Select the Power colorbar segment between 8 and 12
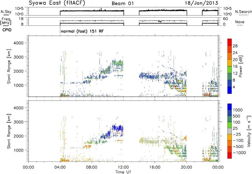Screen dimensions: 252x174 click(230, 77)
